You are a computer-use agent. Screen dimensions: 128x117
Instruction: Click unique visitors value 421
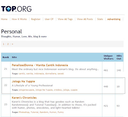coord(106,106)
